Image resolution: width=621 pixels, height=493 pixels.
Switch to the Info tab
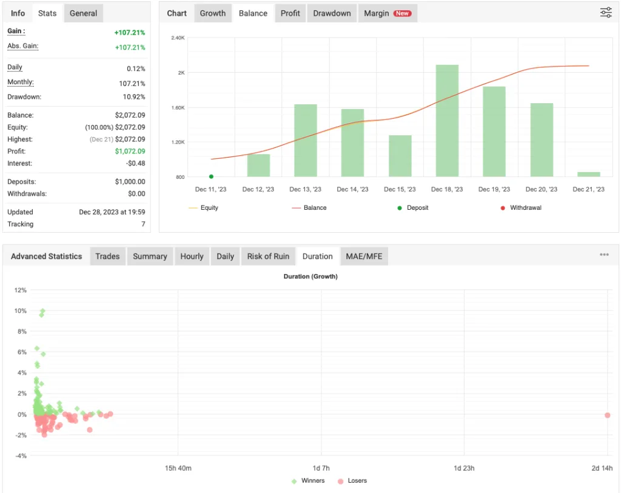18,13
